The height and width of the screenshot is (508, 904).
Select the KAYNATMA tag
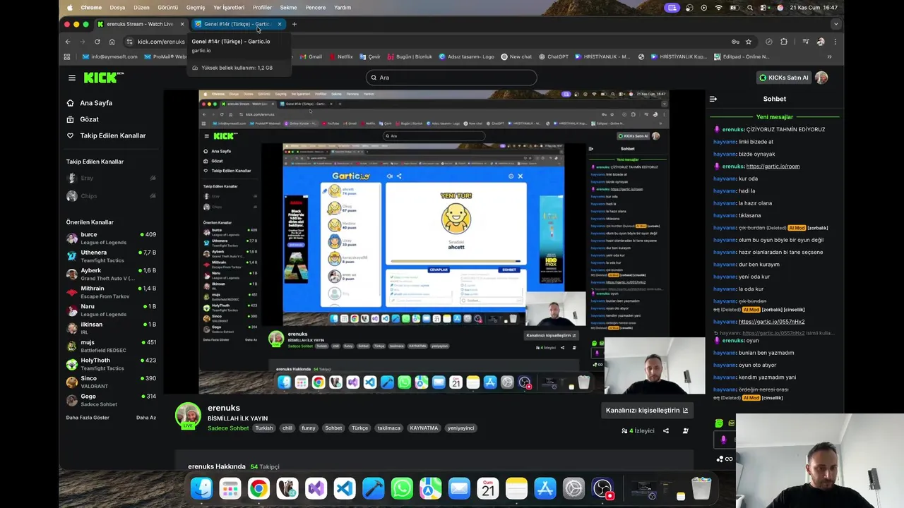(x=424, y=428)
